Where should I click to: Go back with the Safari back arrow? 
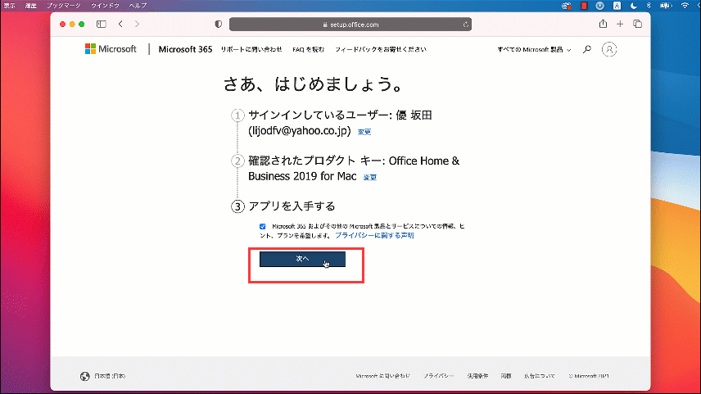(121, 25)
